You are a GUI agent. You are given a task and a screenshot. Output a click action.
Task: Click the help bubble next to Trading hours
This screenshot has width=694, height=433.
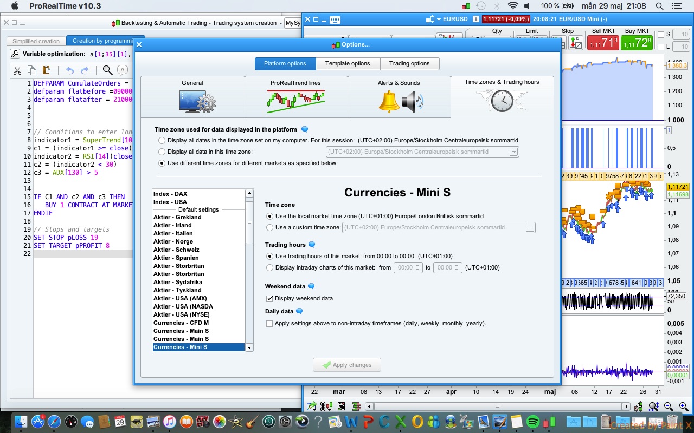click(312, 245)
